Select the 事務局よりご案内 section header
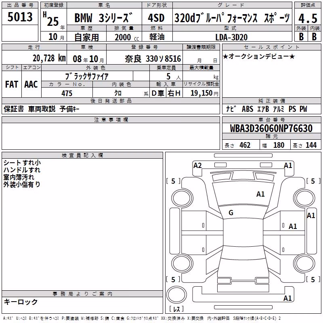Screen dimensions: 323x323 click(82, 294)
